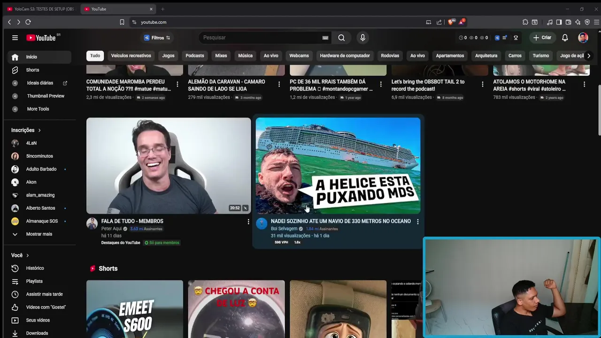The height and width of the screenshot is (338, 601).
Task: Open options for FALA DE TUDO video
Action: point(248,222)
